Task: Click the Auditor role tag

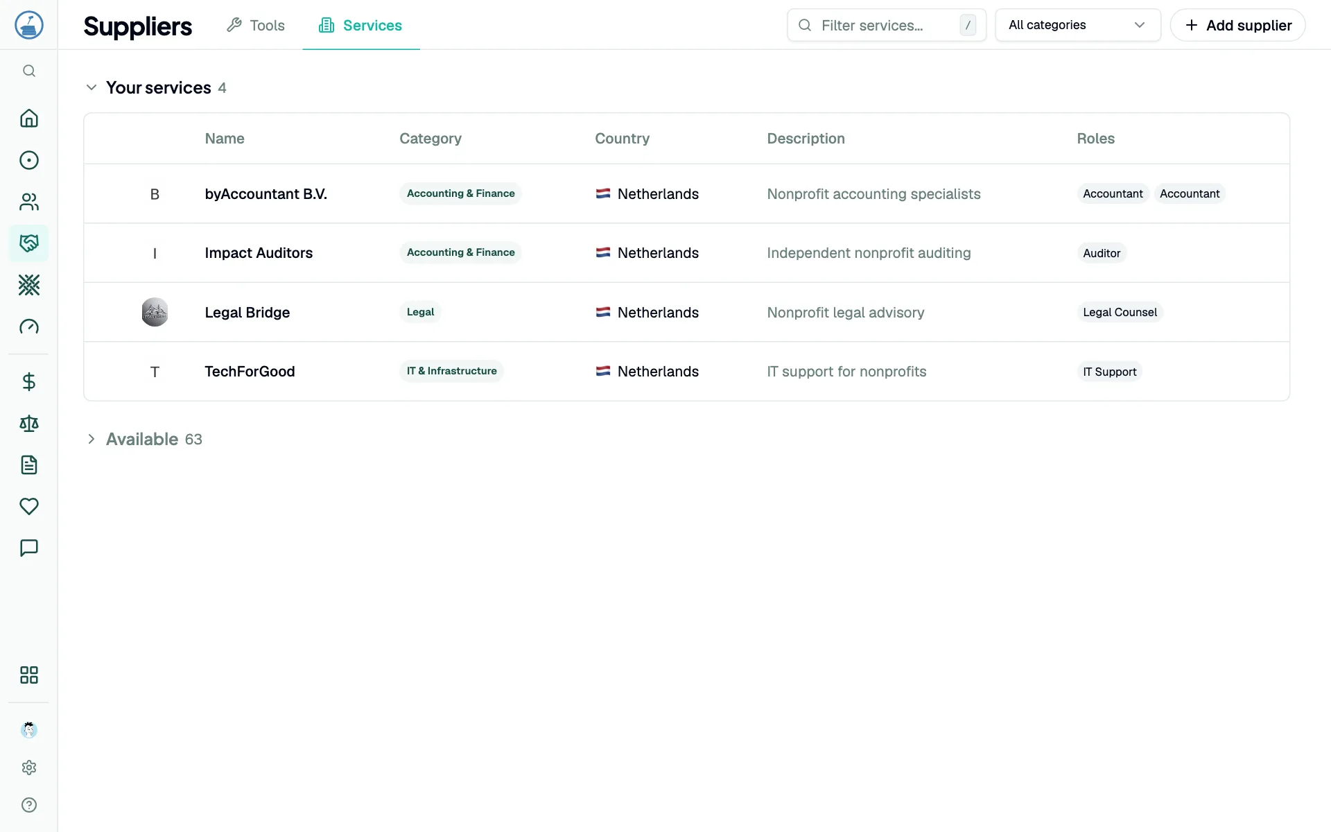Action: [1102, 253]
